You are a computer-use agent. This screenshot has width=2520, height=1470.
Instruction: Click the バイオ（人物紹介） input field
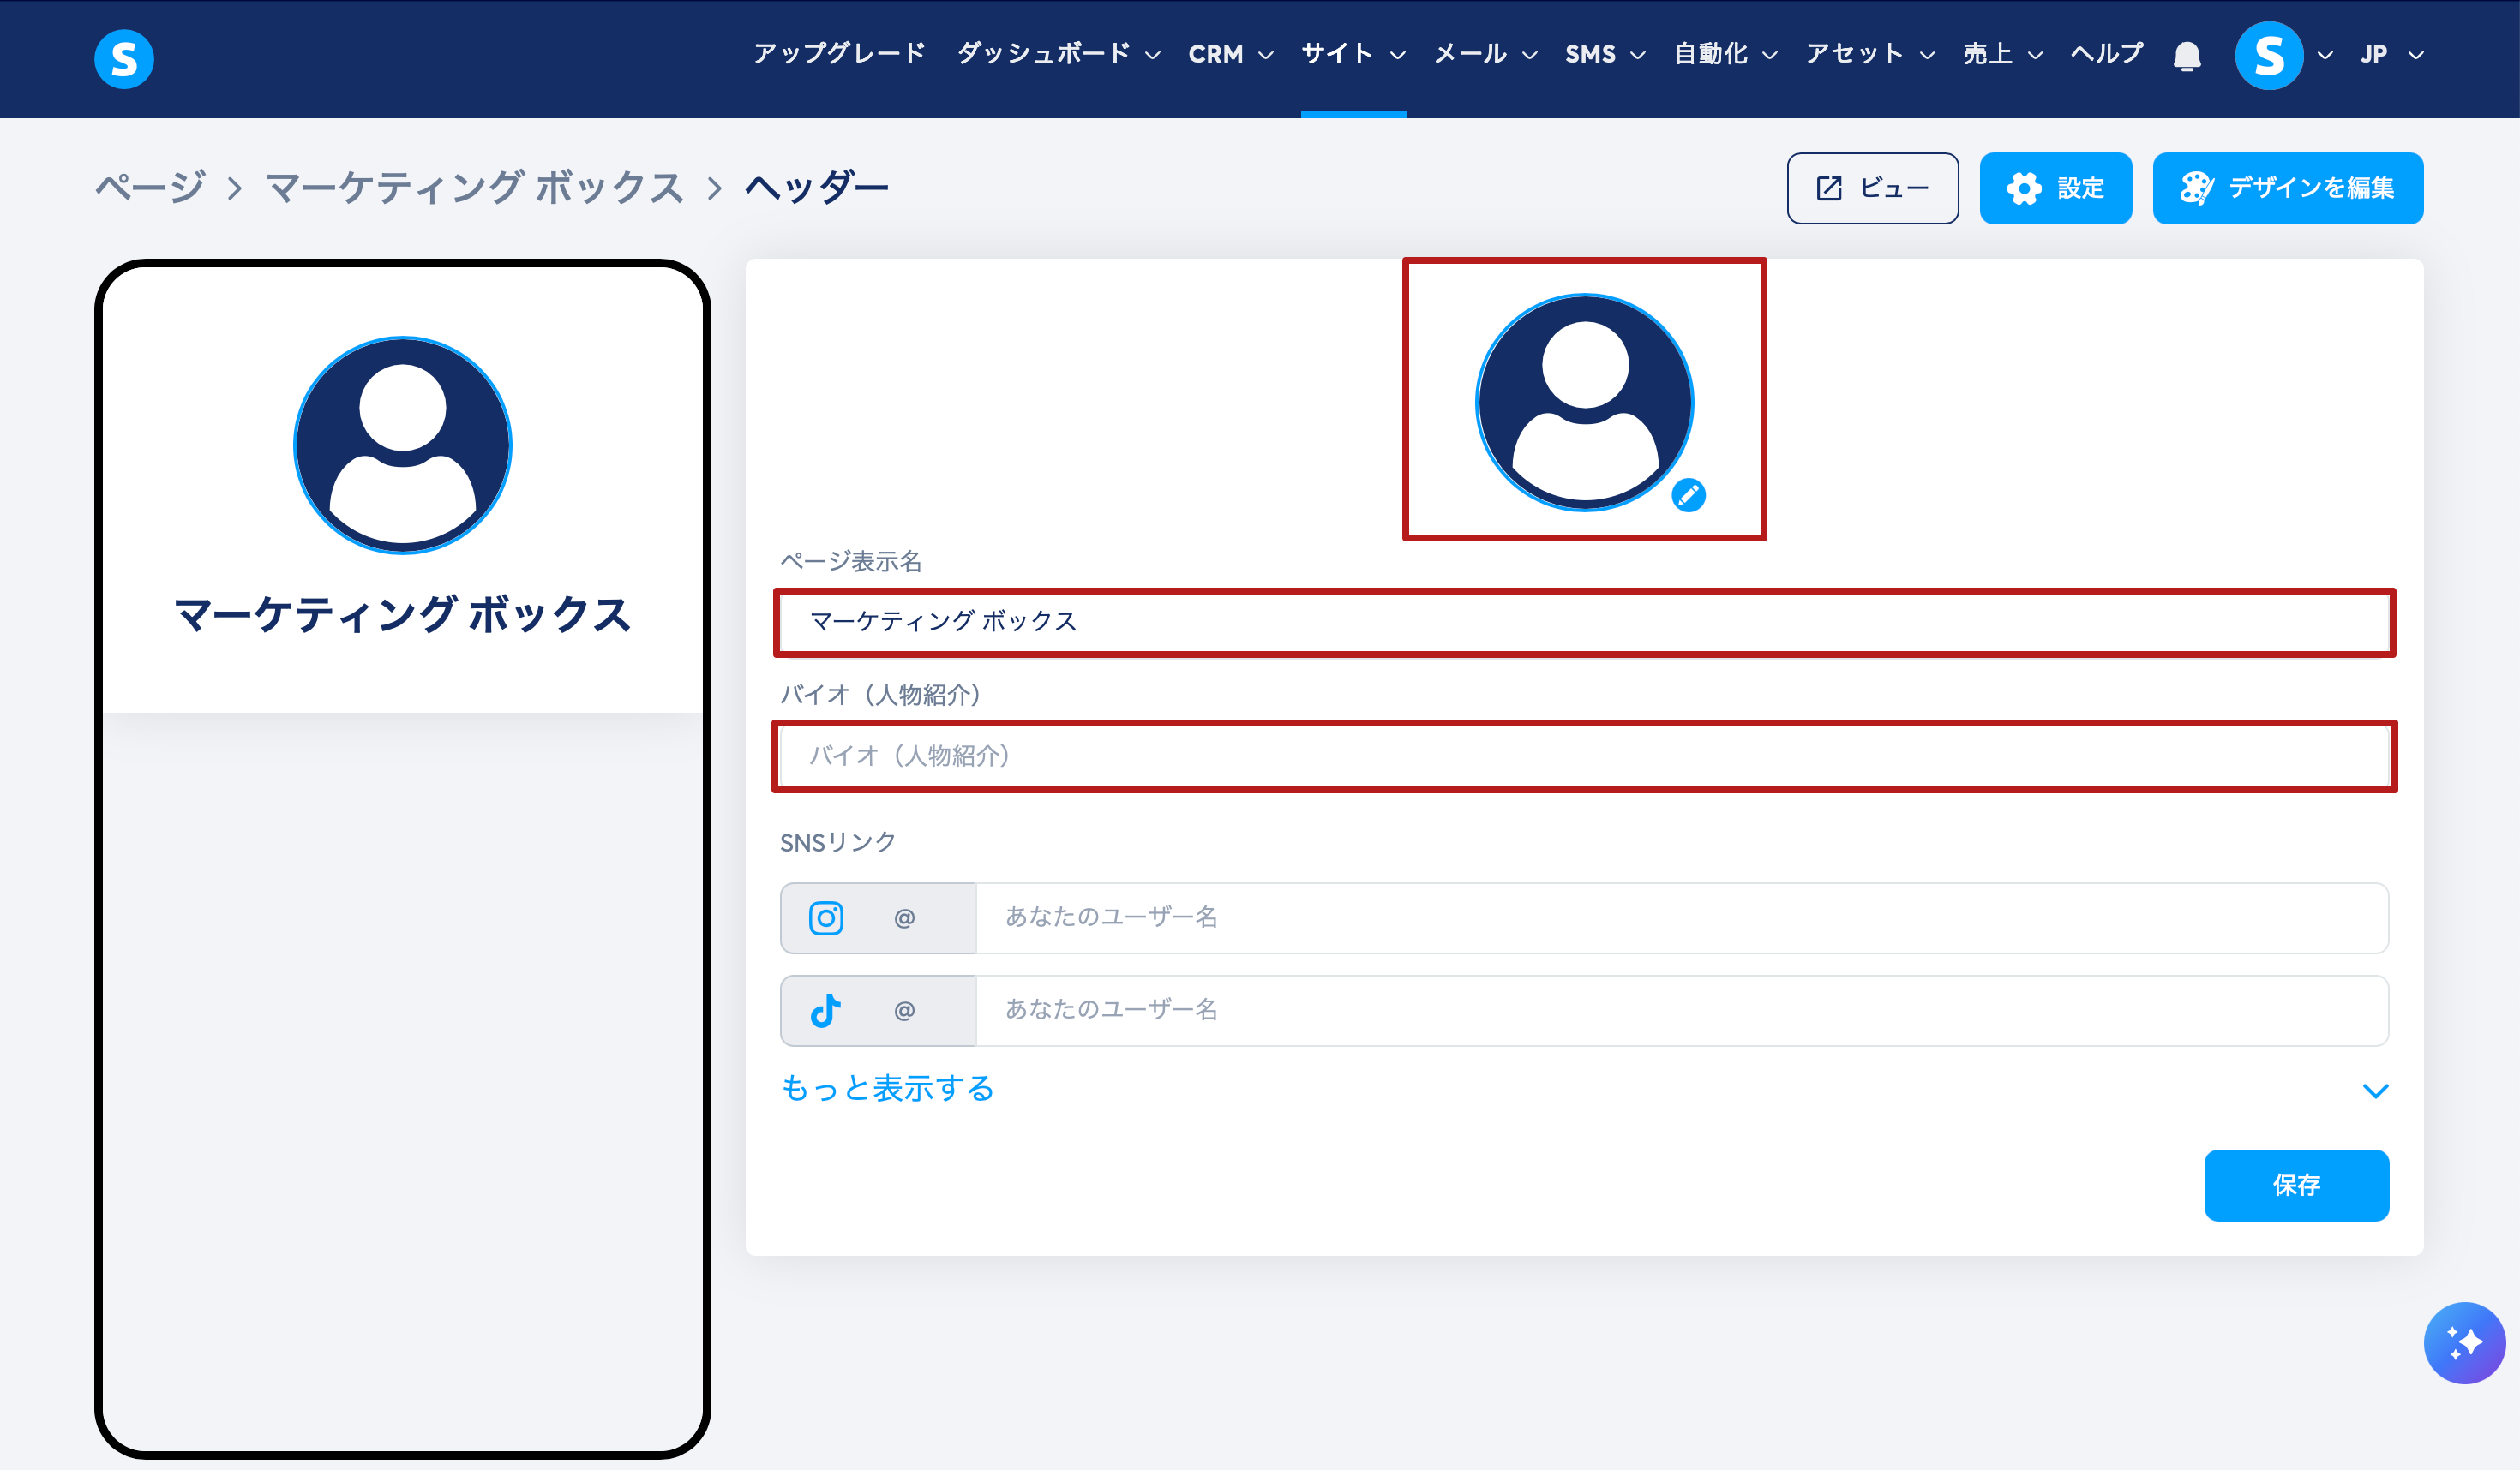pos(1584,756)
